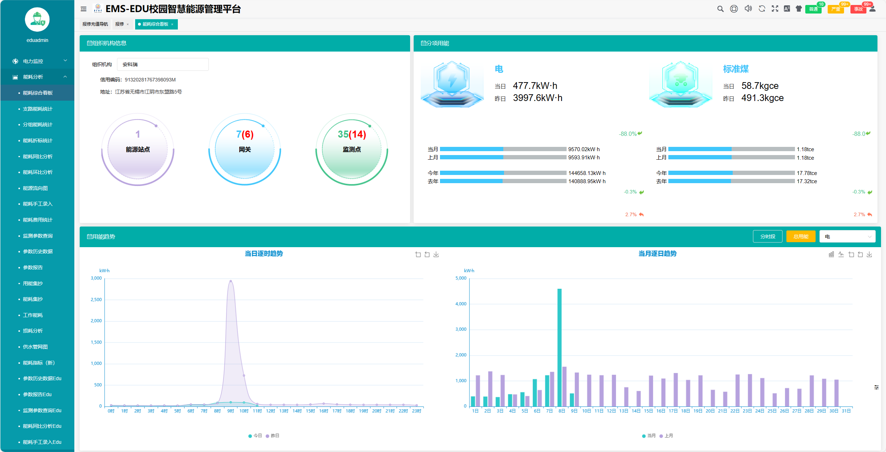Toggle 今日 series in hourly chart legend

pyautogui.click(x=255, y=436)
